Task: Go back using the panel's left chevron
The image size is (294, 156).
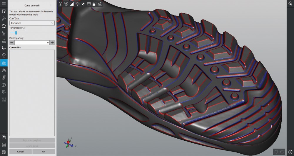Action: (13, 5)
